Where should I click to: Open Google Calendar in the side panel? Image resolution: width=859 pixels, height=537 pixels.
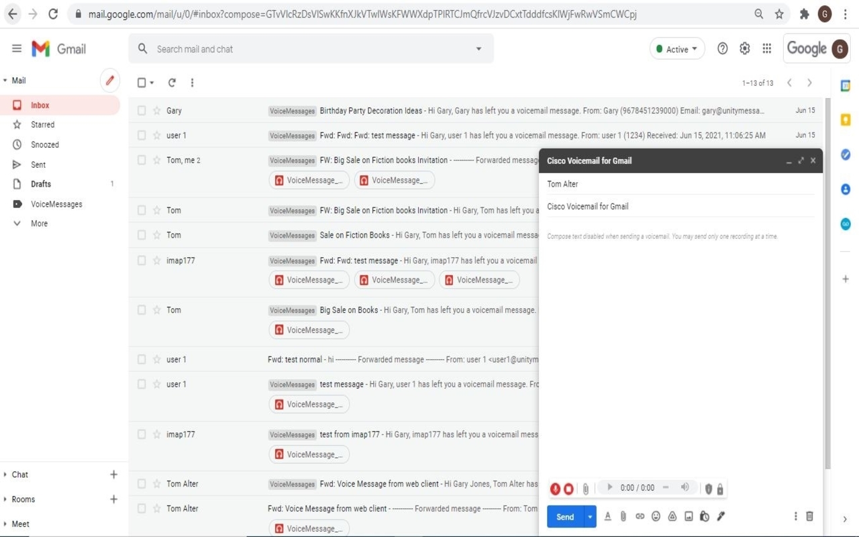(x=845, y=85)
